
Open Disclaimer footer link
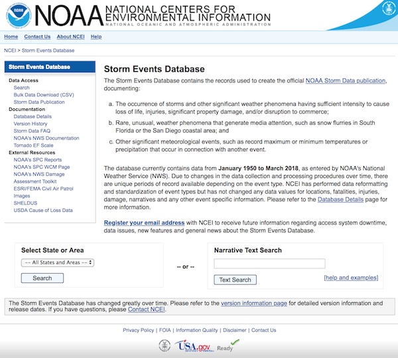coord(235,330)
